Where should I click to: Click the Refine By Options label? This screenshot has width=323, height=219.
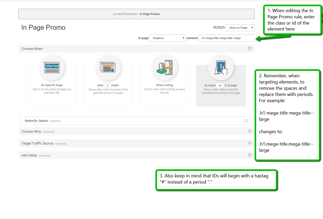[37, 121]
